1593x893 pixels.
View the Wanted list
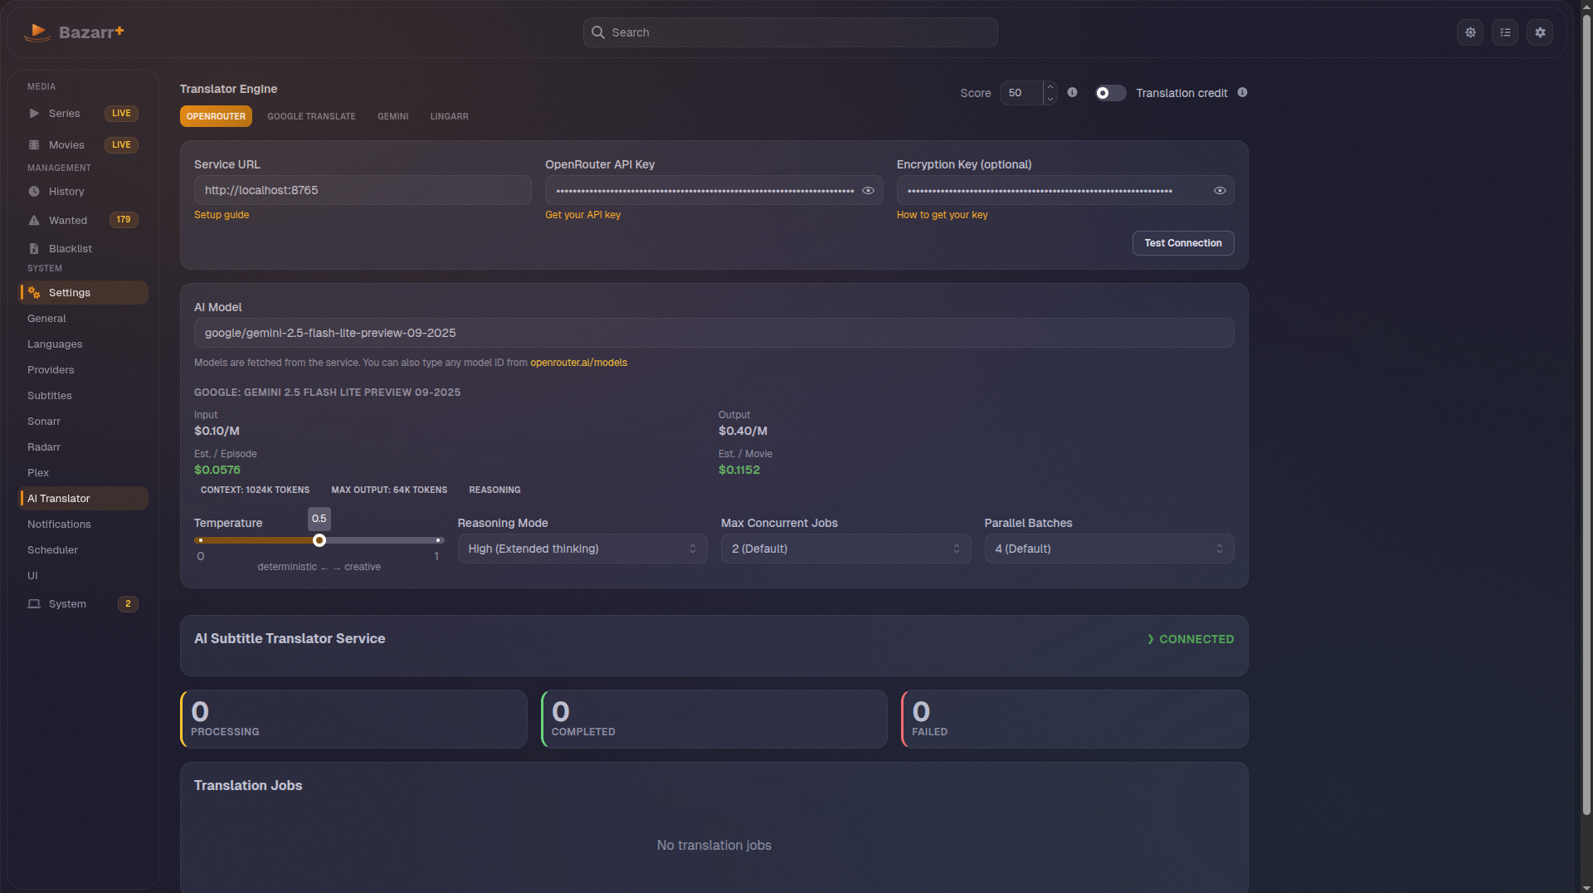pos(66,220)
